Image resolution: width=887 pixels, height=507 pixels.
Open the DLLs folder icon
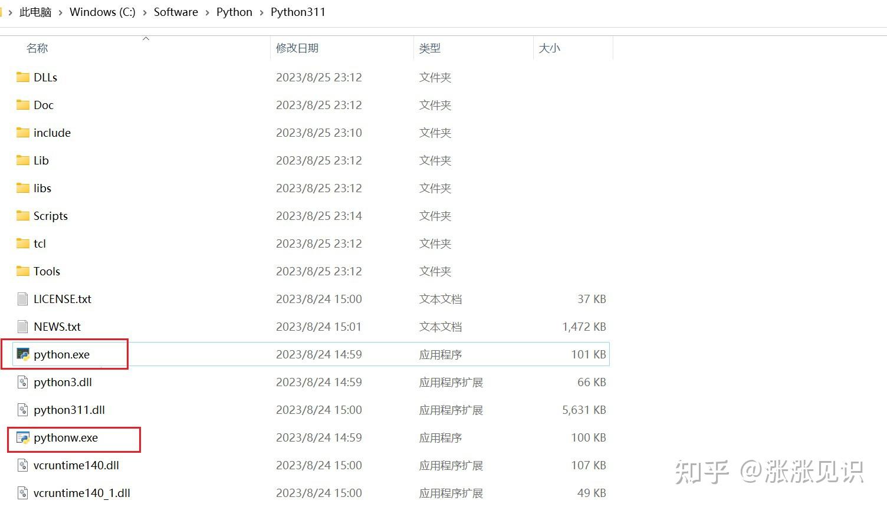23,77
